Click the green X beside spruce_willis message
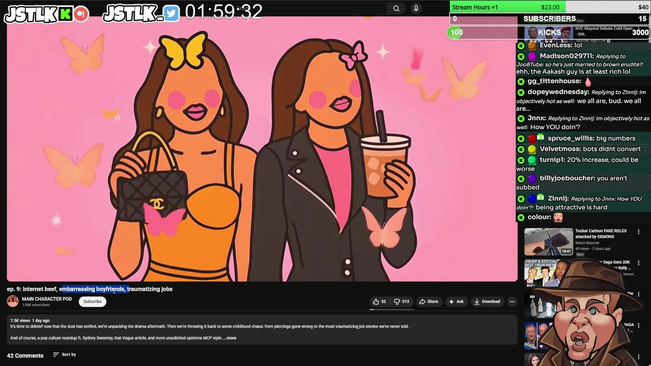651x366 pixels. click(x=521, y=138)
